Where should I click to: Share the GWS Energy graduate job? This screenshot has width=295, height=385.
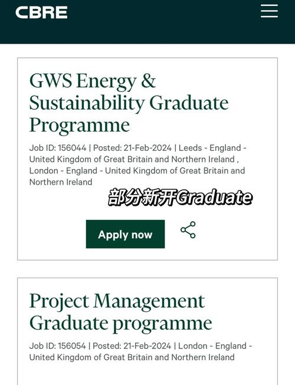[x=188, y=230]
